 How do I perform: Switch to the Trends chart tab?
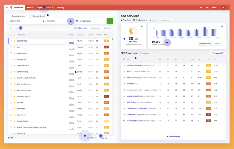coord(217,44)
